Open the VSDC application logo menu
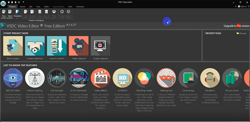Image resolution: width=250 pixels, height=122 pixels. coord(3,4)
